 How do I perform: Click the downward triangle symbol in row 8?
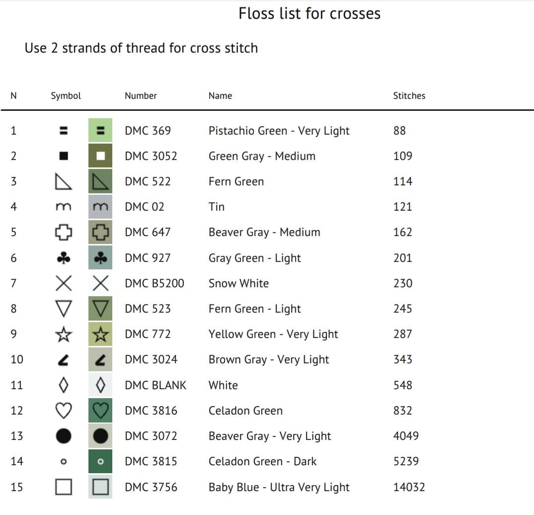pyautogui.click(x=64, y=309)
